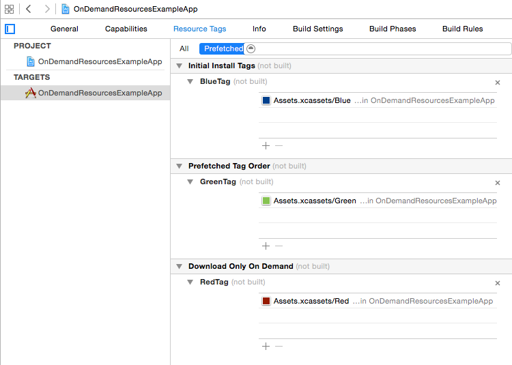Click the minus icon under RedTag resources

[279, 346]
